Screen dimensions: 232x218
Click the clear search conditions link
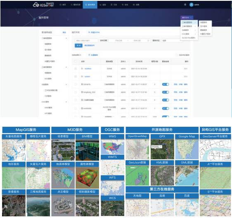point(89,45)
